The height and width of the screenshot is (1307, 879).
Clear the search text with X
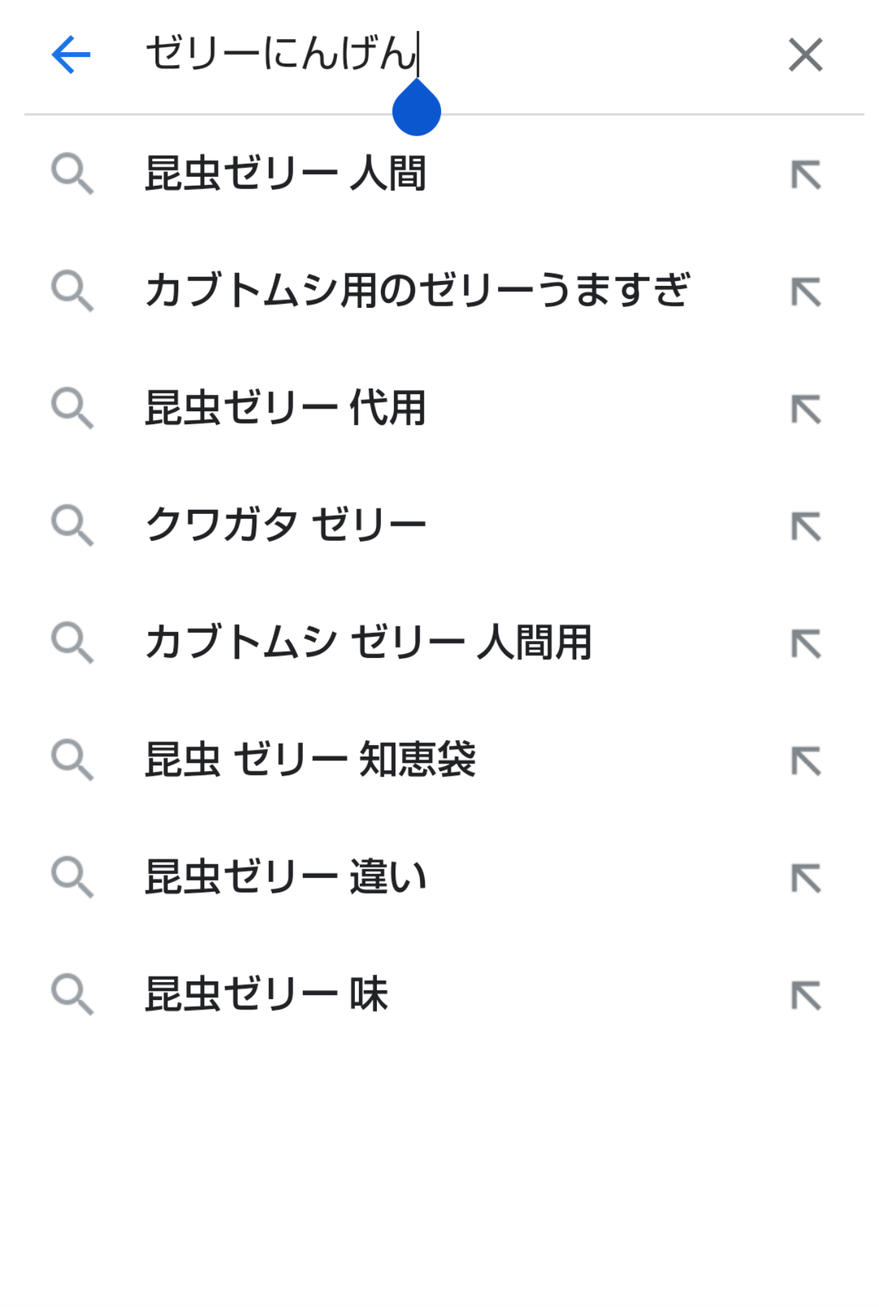805,55
